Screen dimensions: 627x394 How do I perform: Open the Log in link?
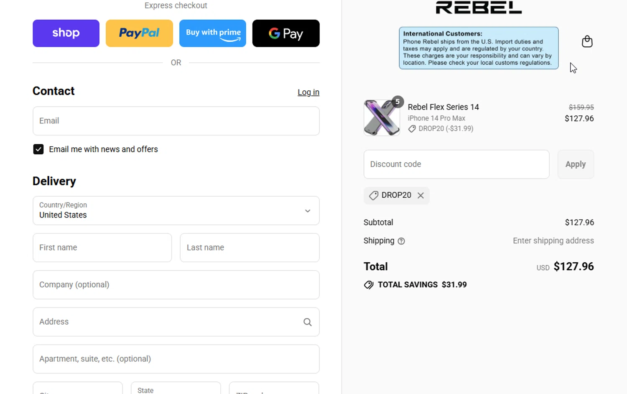pos(308,92)
